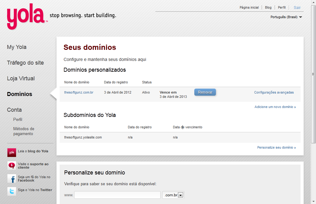Click the Status column header
The image size is (316, 204).
tap(147, 82)
